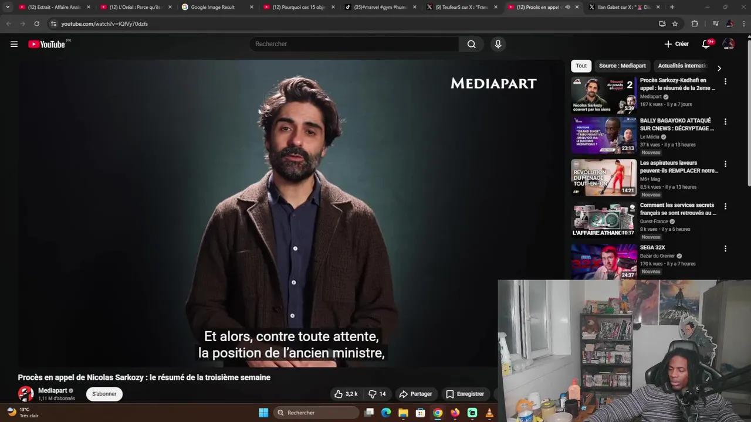Image resolution: width=751 pixels, height=422 pixels.
Task: Open the Le Média channel link
Action: pos(650,137)
